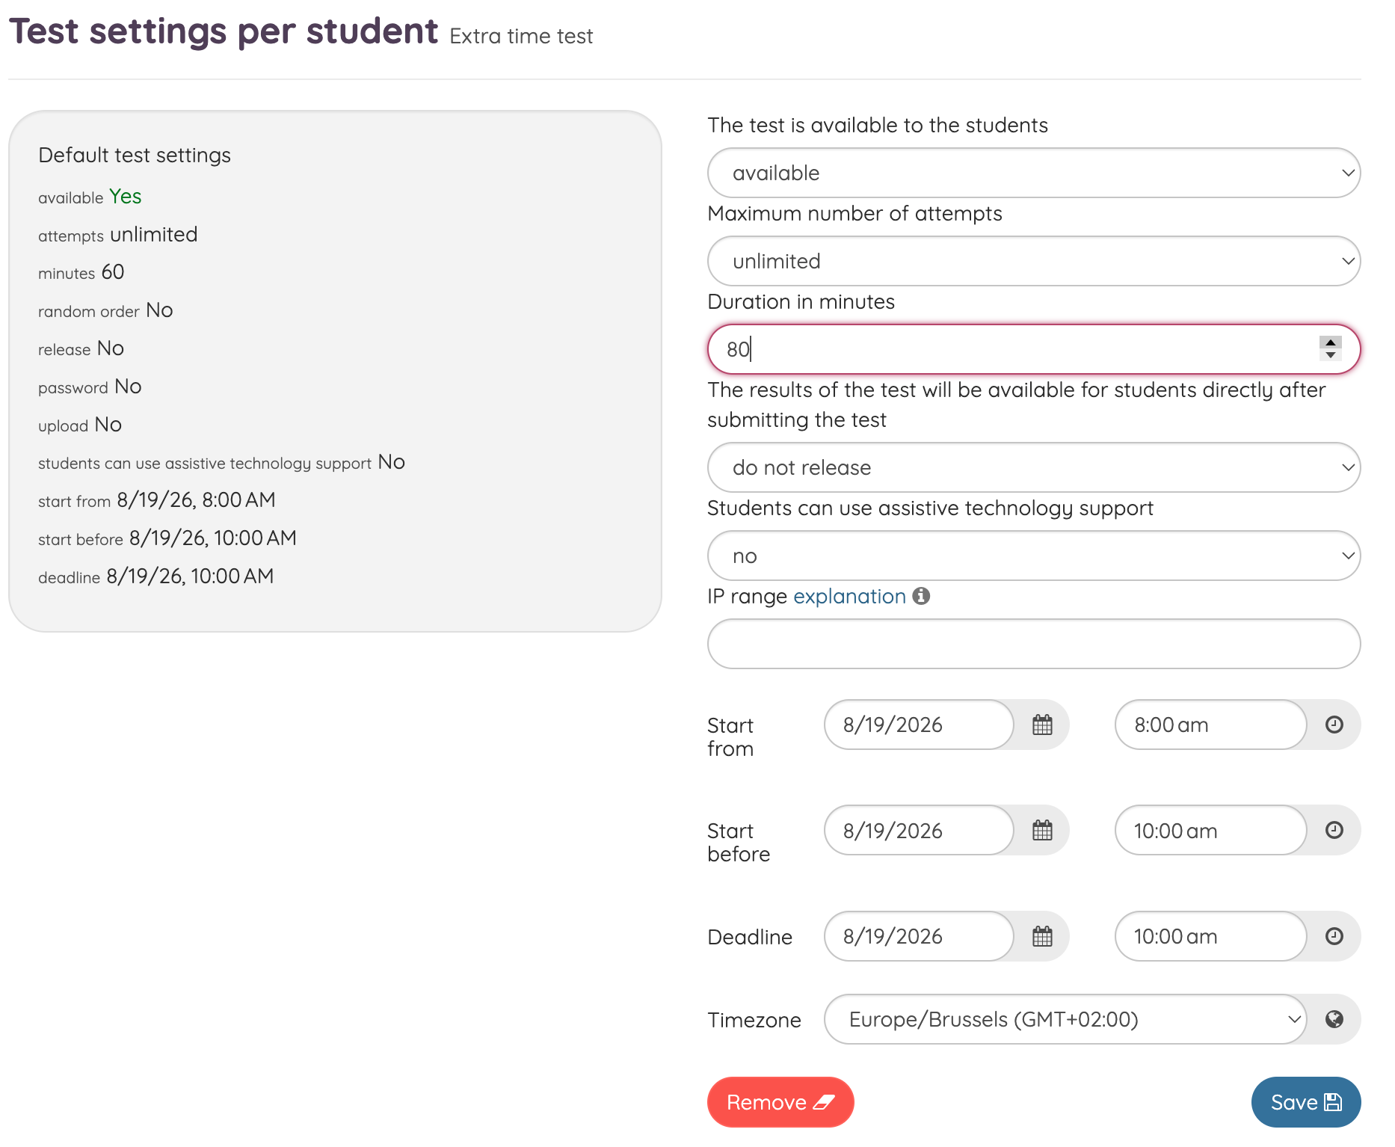Click the 'password No' default row
Image resolution: width=1395 pixels, height=1147 pixels.
[x=90, y=387]
